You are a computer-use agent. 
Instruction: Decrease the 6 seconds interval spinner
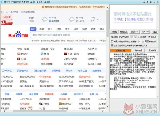(143, 42)
